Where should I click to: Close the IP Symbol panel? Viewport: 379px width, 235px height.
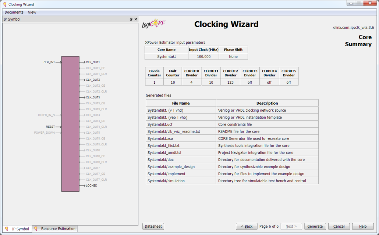[136, 19]
